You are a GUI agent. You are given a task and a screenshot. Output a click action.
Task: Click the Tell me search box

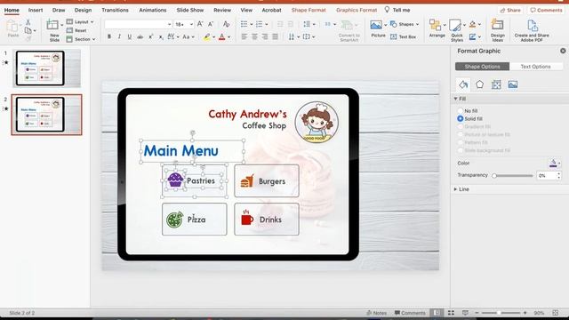(397, 10)
